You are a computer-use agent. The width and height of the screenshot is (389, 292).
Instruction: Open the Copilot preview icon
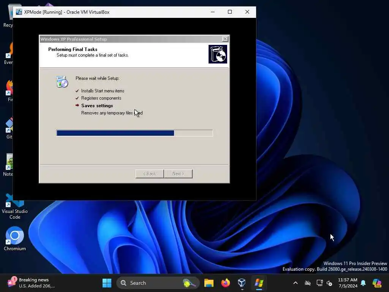pos(377,283)
